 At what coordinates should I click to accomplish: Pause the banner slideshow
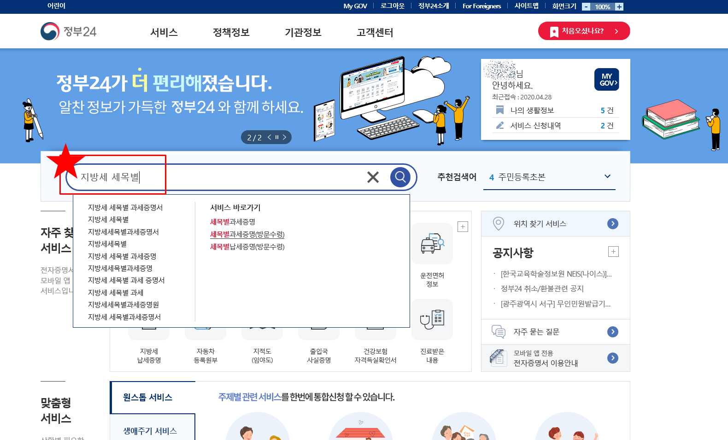point(277,137)
